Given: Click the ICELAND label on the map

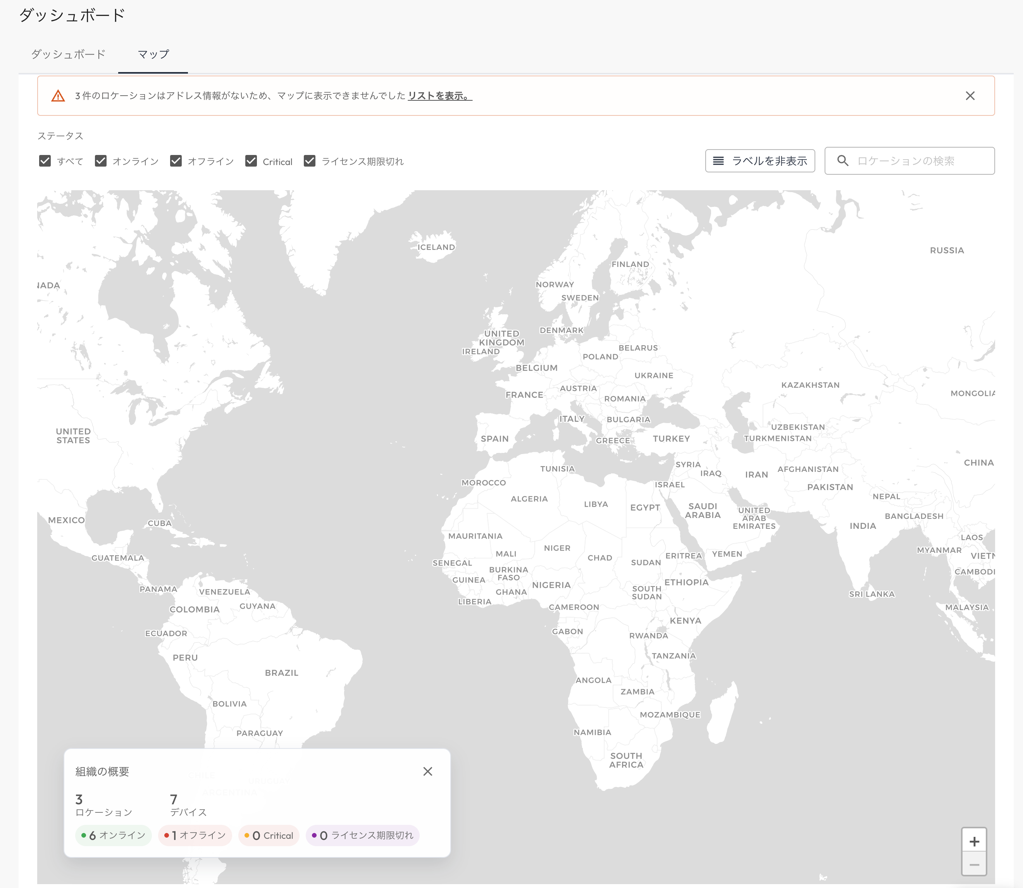Looking at the screenshot, I should pos(436,247).
